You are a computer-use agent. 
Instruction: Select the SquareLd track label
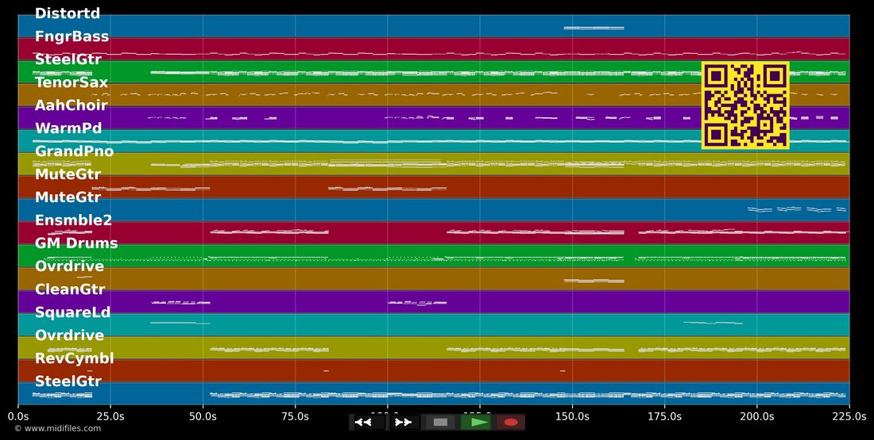[x=72, y=312]
